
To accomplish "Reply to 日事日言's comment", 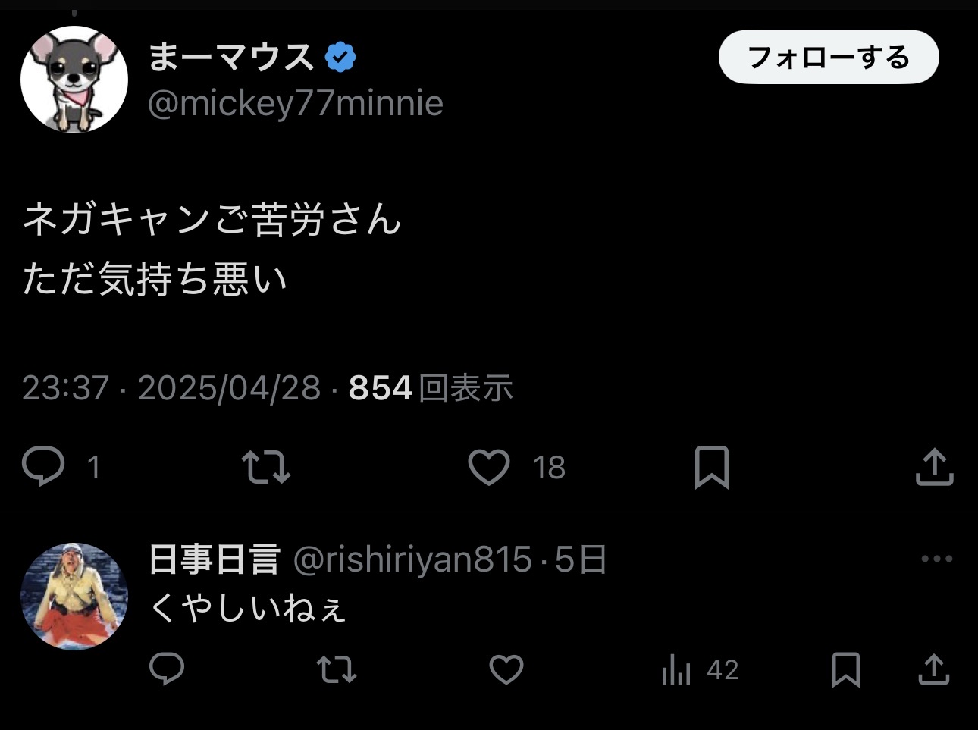I will point(167,669).
